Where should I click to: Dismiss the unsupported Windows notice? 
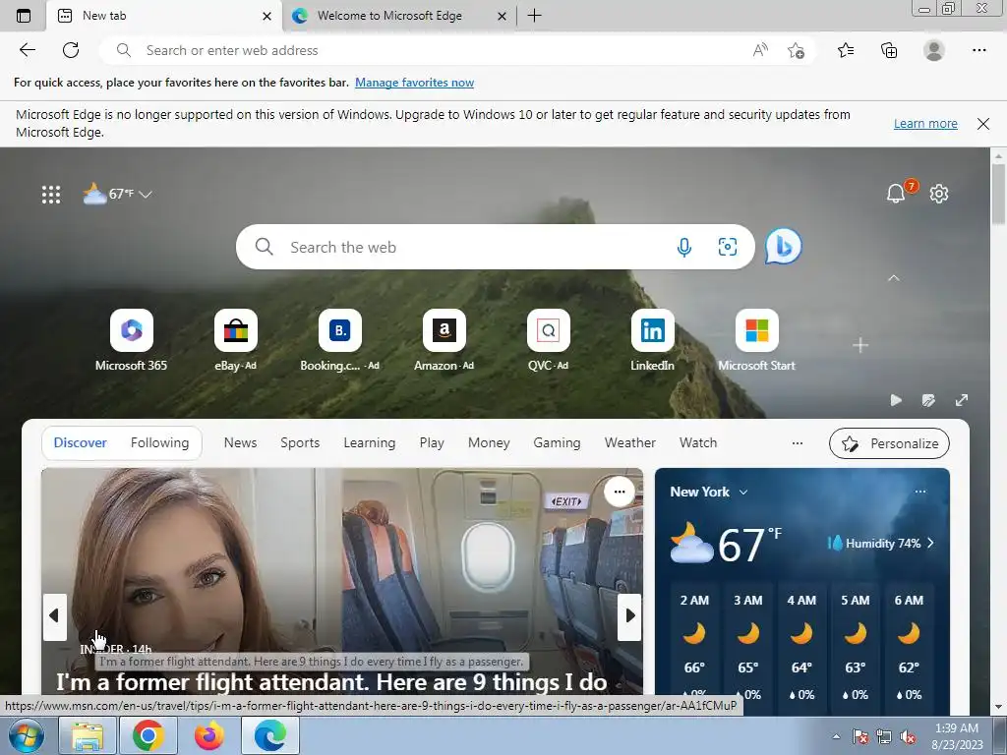pyautogui.click(x=983, y=124)
